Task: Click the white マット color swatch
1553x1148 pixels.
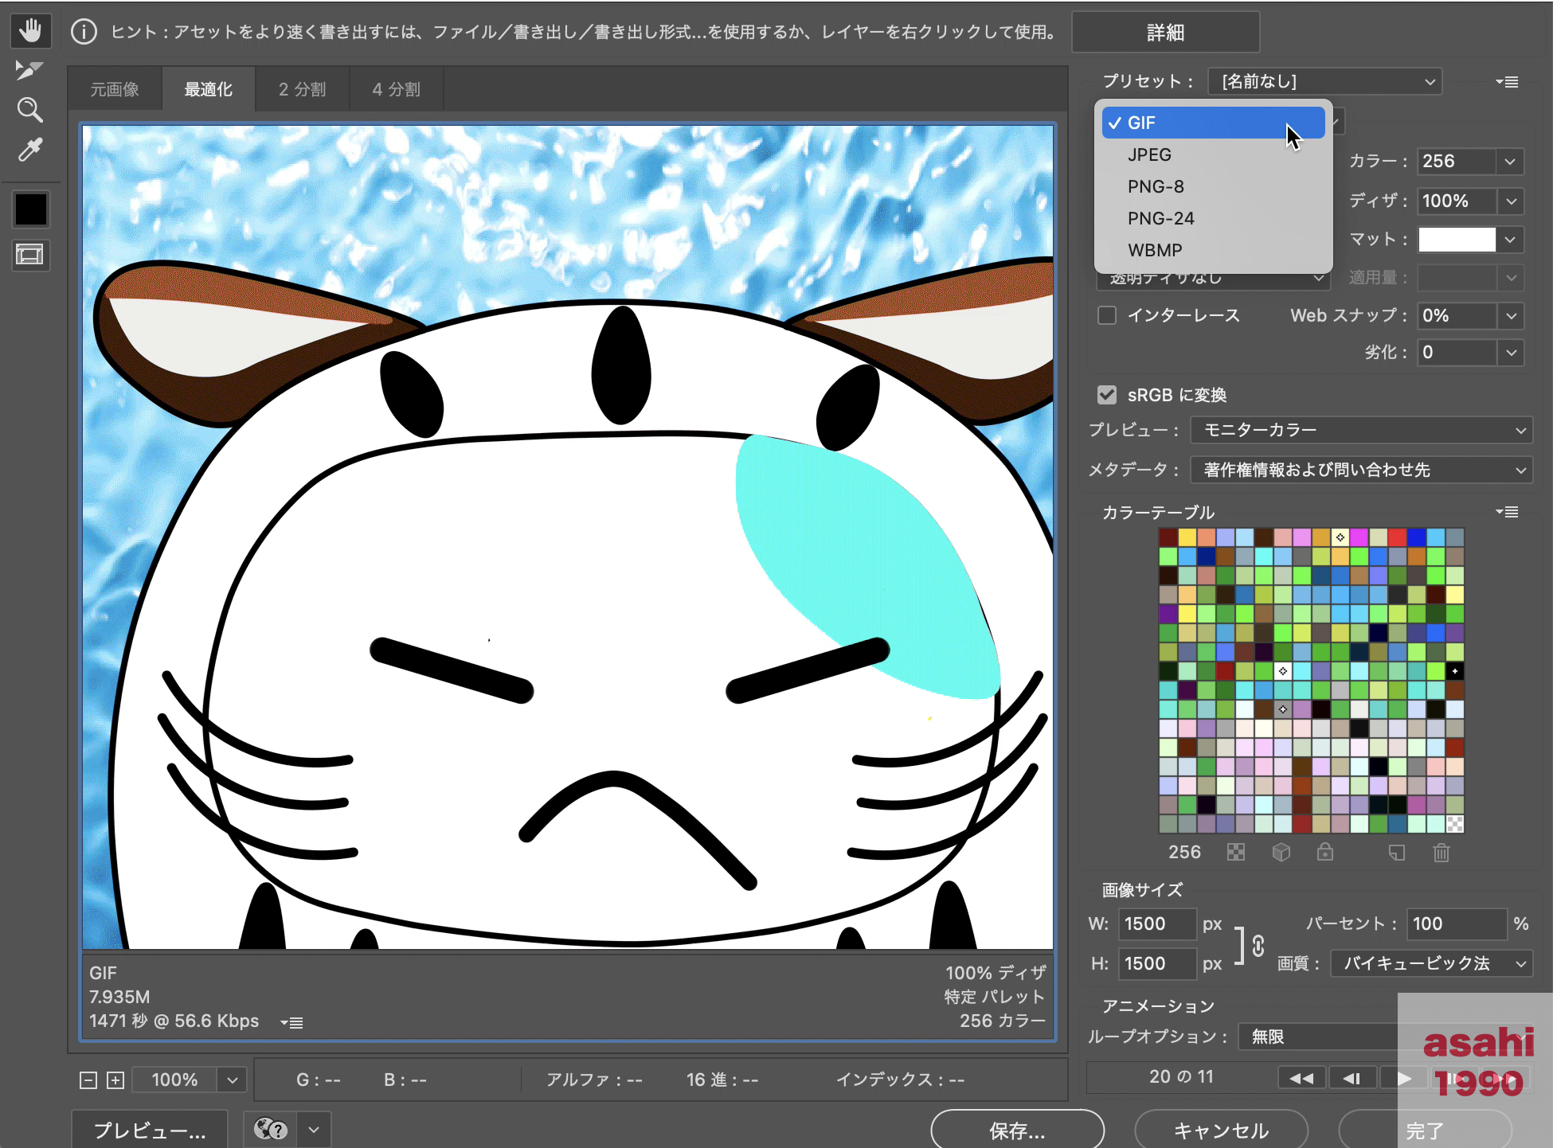Action: (x=1457, y=240)
